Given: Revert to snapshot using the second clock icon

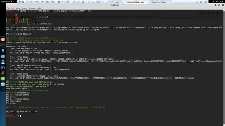Looking at the screenshot, I should click(79, 2).
